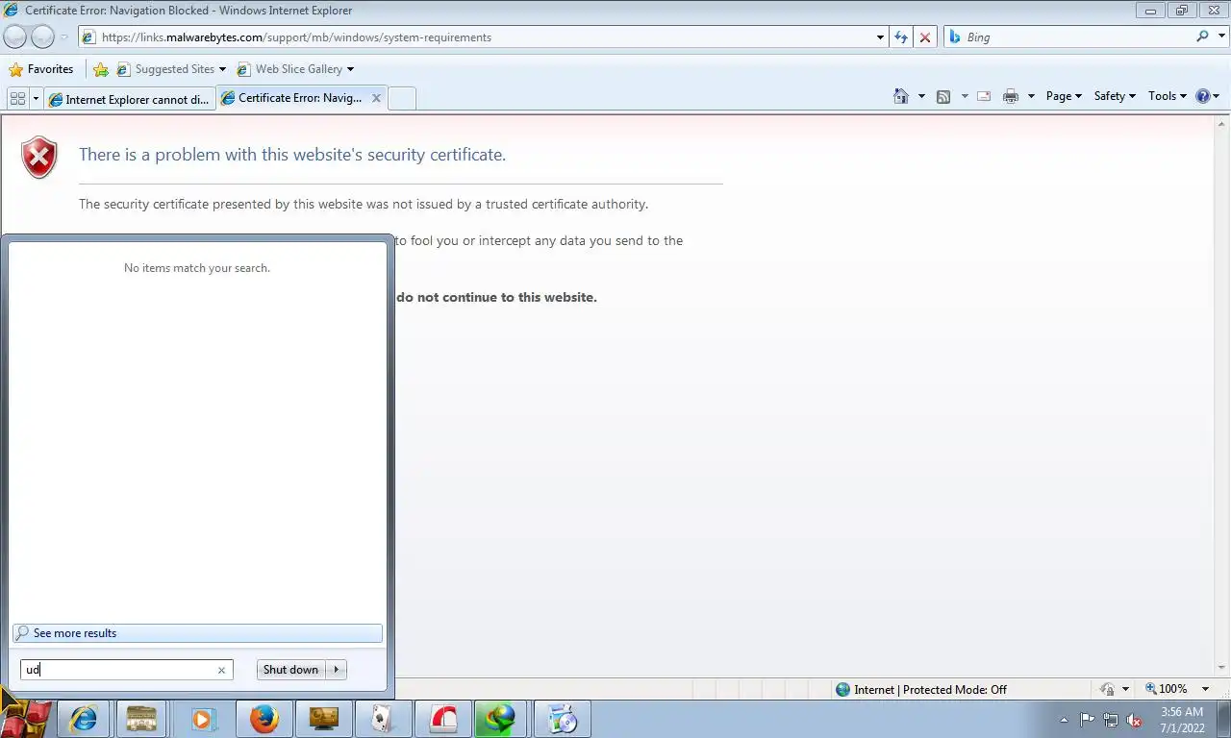The height and width of the screenshot is (738, 1231).
Task: Click the red Stop loading icon
Action: (x=925, y=37)
